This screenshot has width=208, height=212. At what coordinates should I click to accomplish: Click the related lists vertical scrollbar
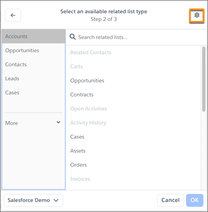click(x=204, y=79)
